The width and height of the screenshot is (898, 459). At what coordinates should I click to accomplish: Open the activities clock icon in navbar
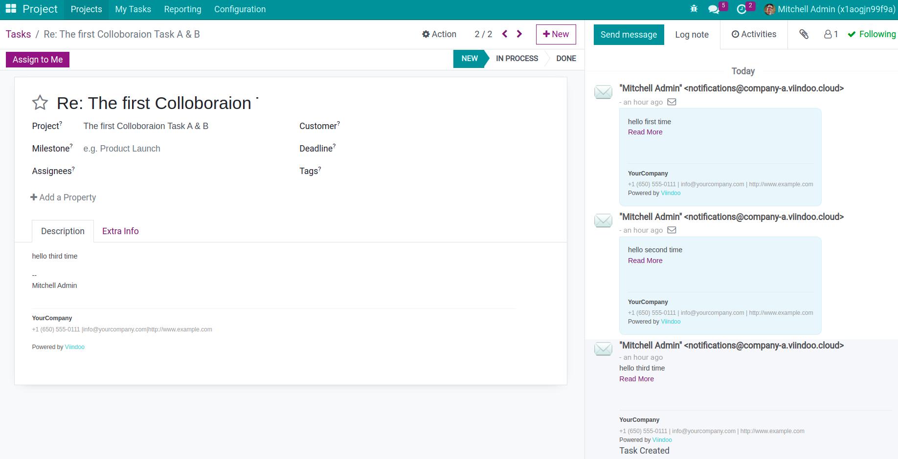[741, 9]
